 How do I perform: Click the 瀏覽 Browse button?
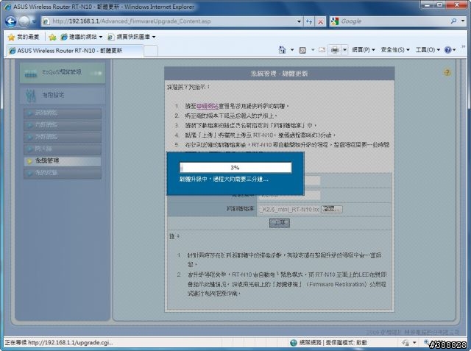332,209
